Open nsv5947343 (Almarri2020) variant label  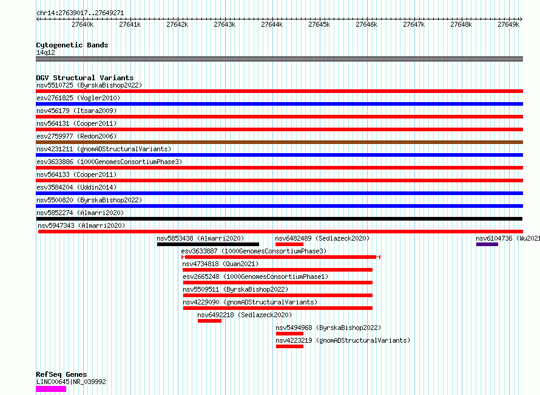tap(81, 225)
